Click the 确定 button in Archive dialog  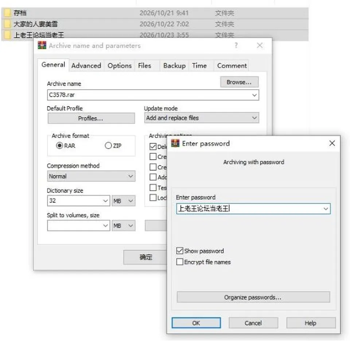[145, 257]
